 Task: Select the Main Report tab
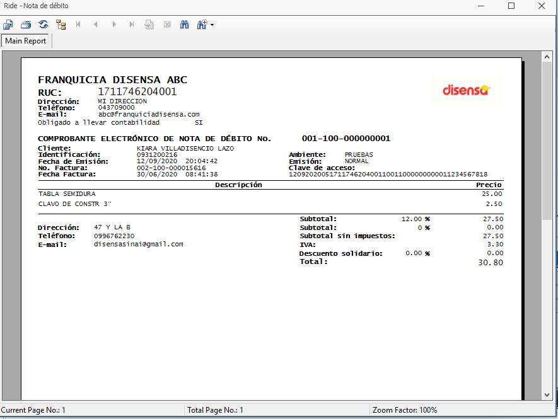[x=26, y=41]
